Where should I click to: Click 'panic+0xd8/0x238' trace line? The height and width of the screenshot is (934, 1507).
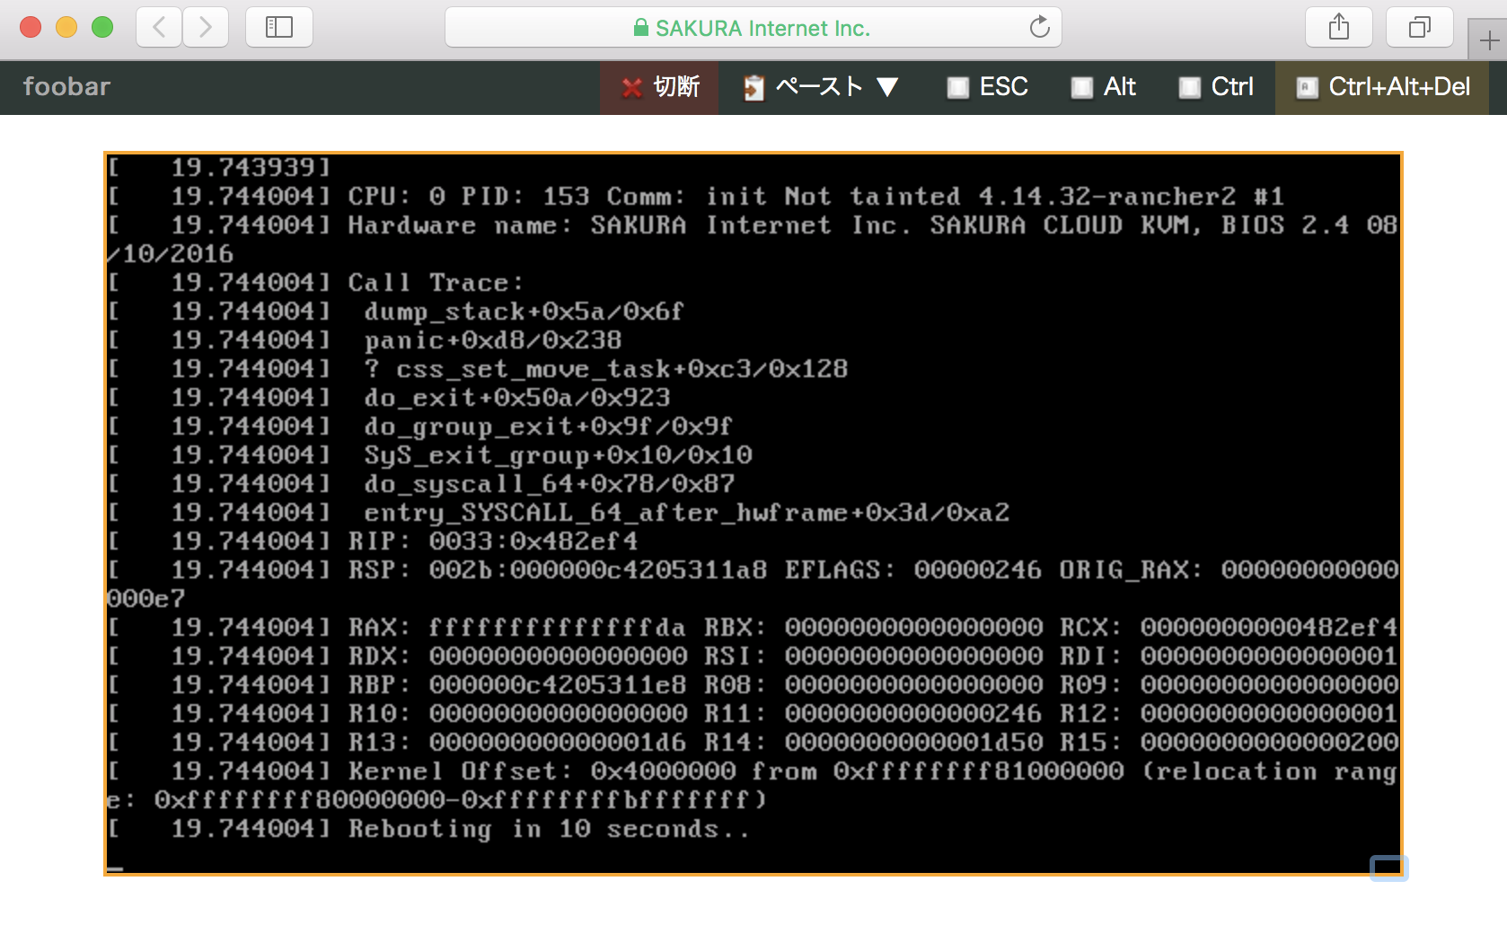(365, 340)
